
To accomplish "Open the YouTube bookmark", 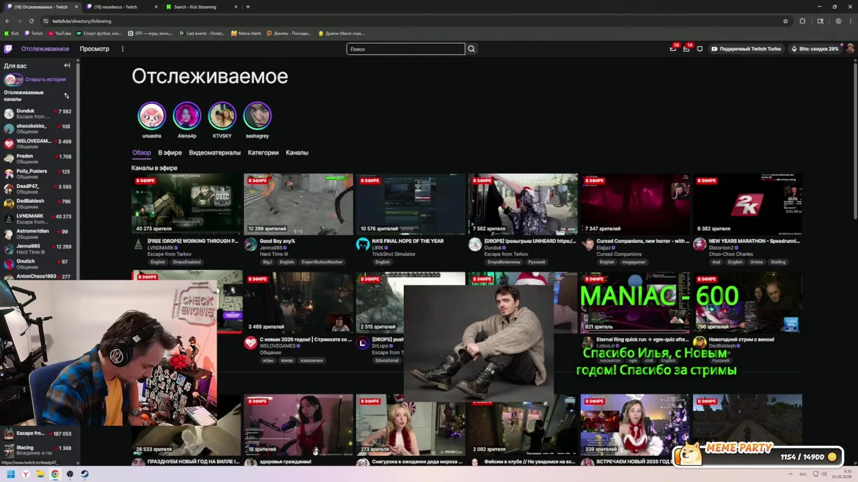I will pyautogui.click(x=60, y=33).
